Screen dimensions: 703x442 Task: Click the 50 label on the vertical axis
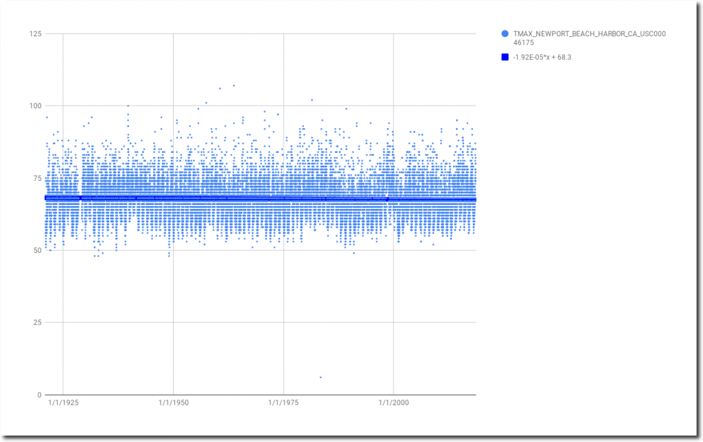37,250
